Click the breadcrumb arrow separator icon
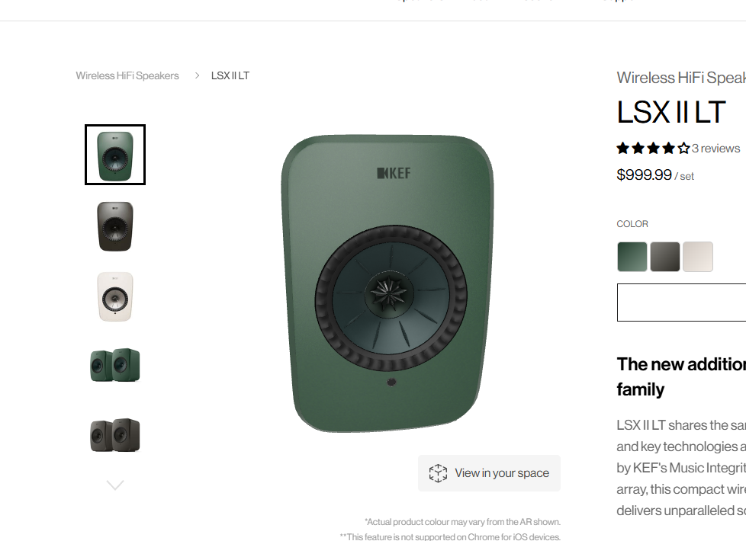 (197, 75)
